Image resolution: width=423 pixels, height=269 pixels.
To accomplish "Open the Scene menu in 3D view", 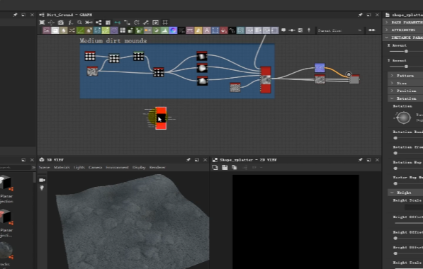I will [44, 167].
